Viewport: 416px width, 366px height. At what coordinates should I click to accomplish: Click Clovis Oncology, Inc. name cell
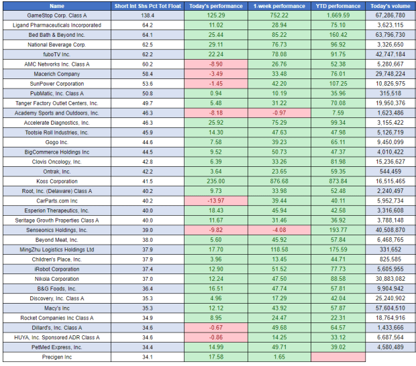[x=57, y=162]
